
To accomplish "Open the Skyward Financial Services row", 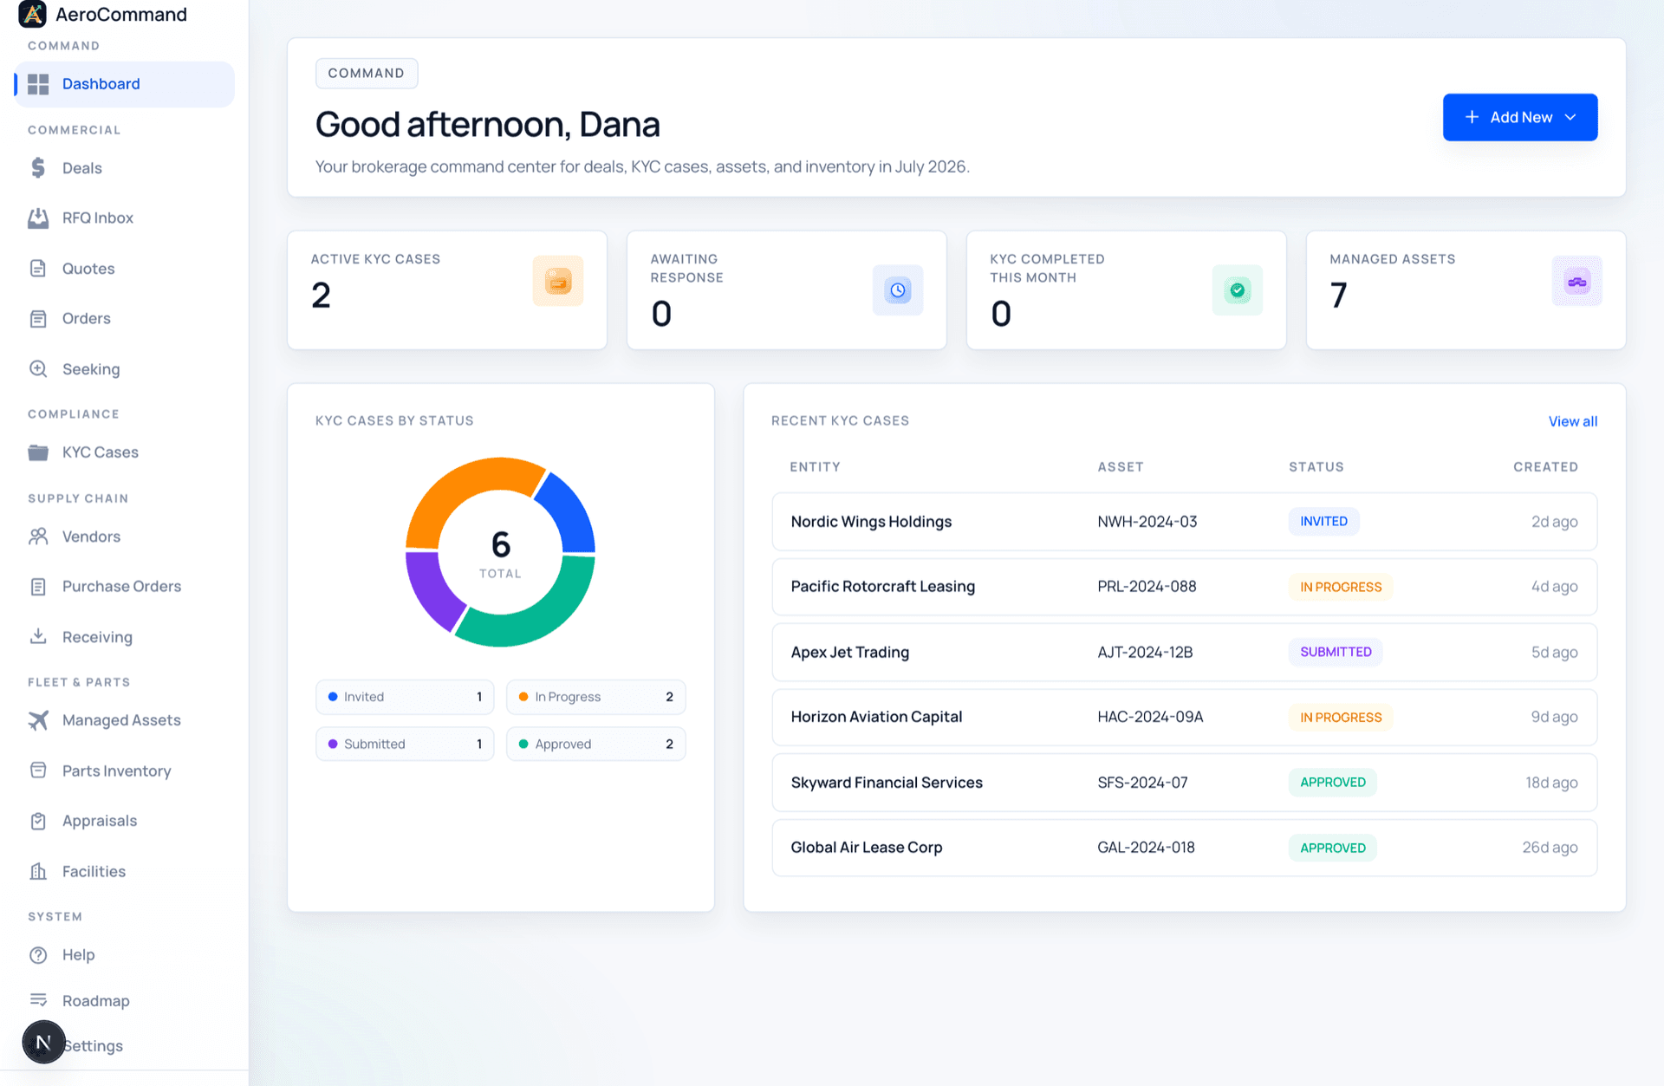I will click(1184, 783).
